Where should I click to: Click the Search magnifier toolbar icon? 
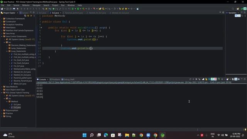(x=103, y=9)
